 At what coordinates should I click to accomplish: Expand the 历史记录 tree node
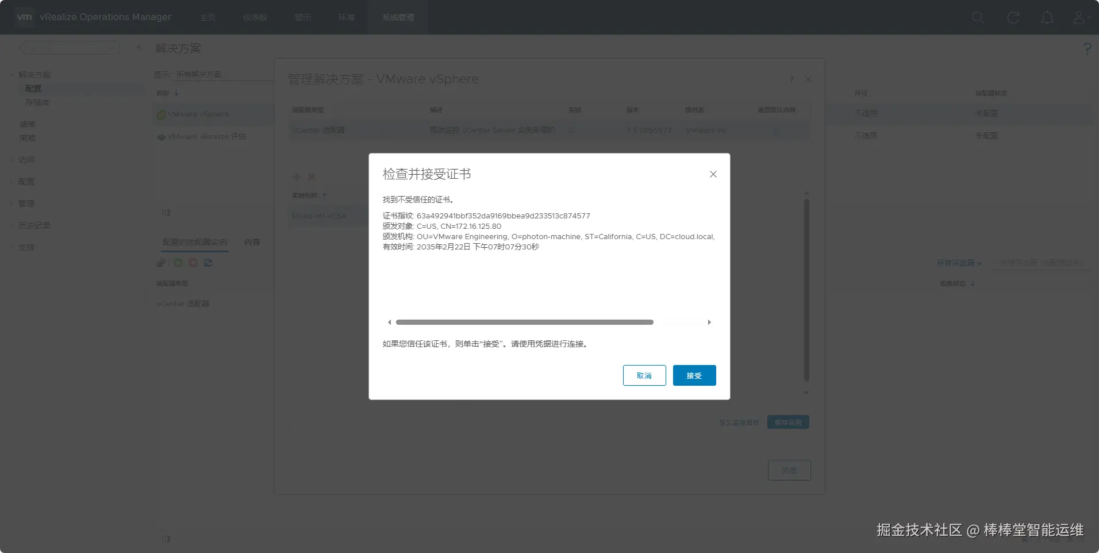tap(11, 225)
